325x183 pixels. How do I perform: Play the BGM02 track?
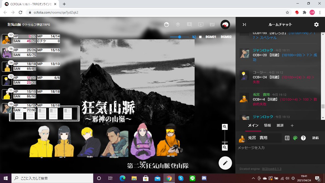click(x=226, y=37)
